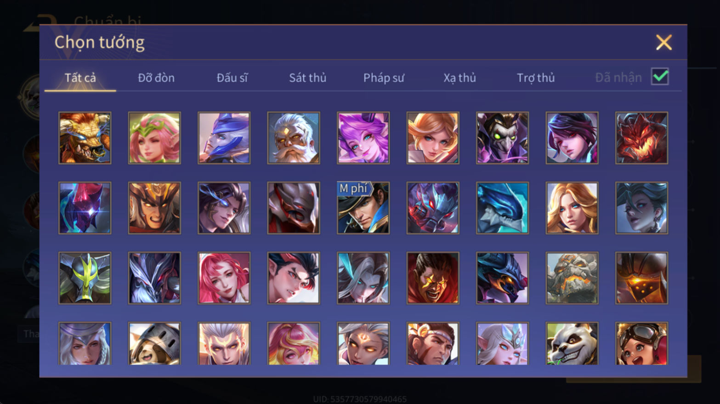Select the bull-headed minotaur hero portrait

pos(85,138)
